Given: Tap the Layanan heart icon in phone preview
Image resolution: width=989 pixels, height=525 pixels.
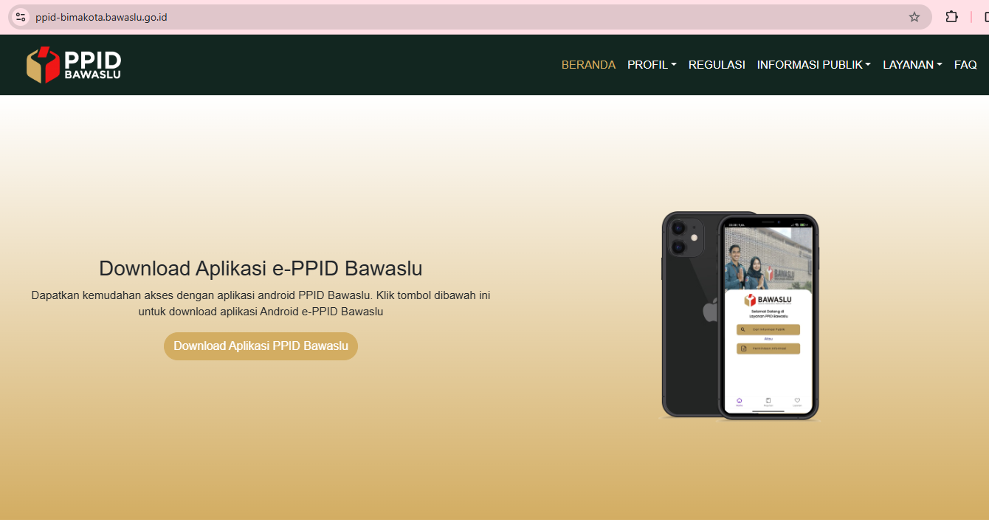Looking at the screenshot, I should click(797, 399).
